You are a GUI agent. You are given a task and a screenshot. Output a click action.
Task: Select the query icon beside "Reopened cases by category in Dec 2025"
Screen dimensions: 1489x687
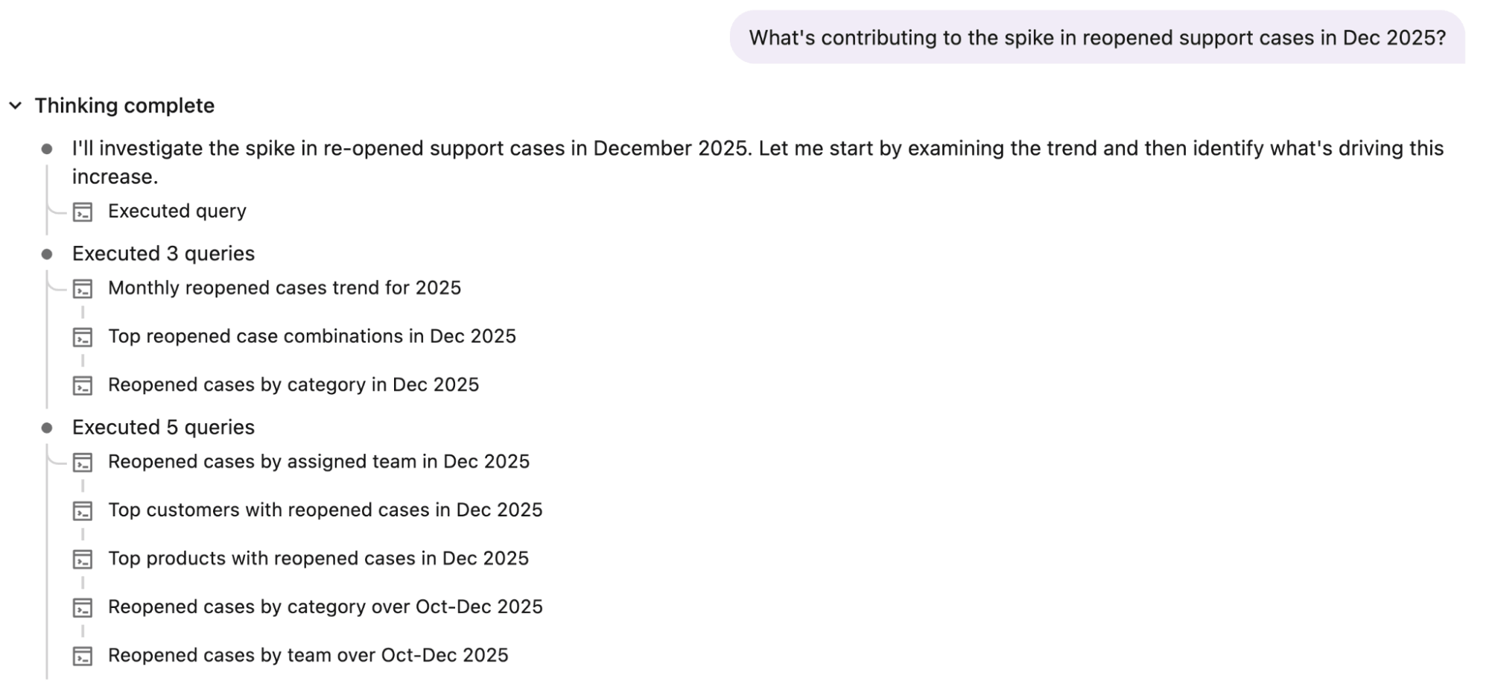(x=83, y=386)
